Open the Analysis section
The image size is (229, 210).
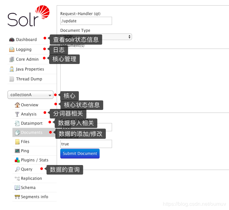(x=29, y=114)
